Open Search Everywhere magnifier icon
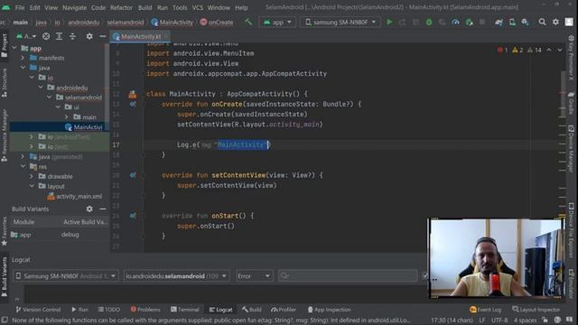 [542, 22]
